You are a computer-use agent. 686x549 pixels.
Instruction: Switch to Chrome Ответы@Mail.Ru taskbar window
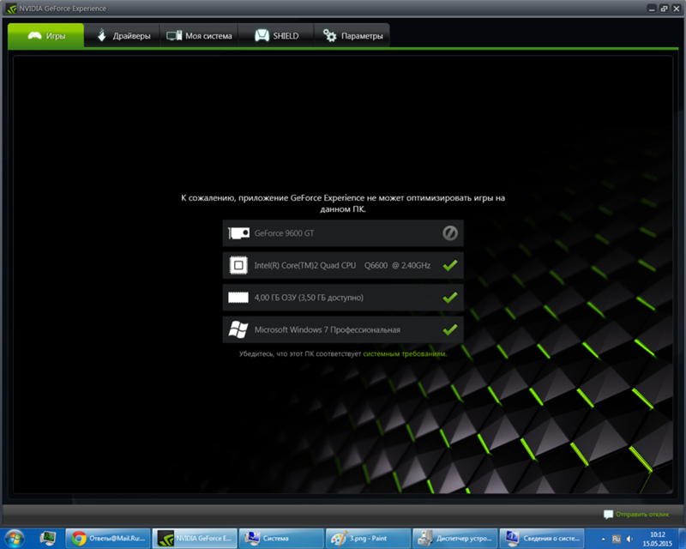coord(108,539)
